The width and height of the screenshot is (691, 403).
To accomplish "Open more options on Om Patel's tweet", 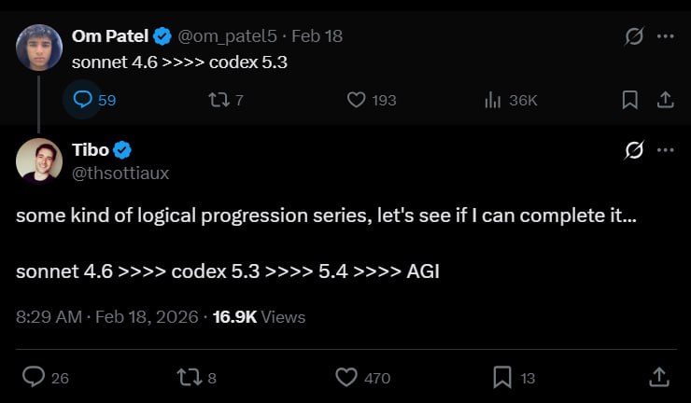I will click(665, 36).
